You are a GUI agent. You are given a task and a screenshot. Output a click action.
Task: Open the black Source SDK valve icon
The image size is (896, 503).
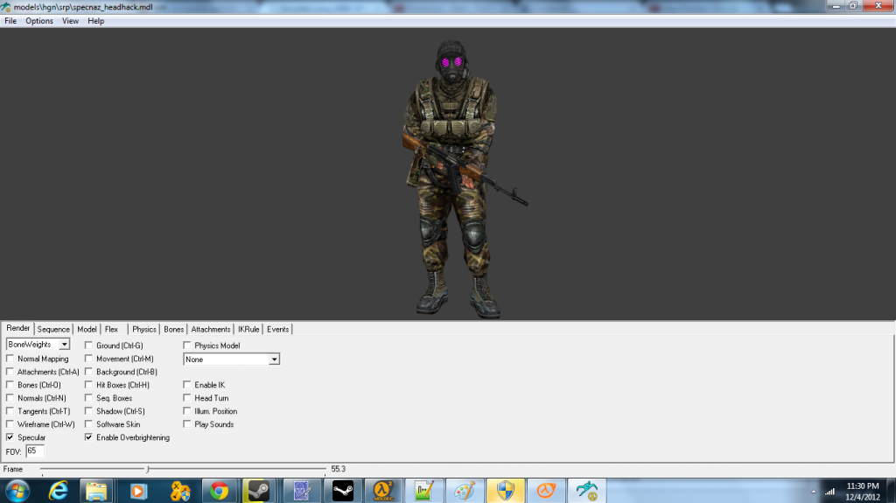point(343,491)
